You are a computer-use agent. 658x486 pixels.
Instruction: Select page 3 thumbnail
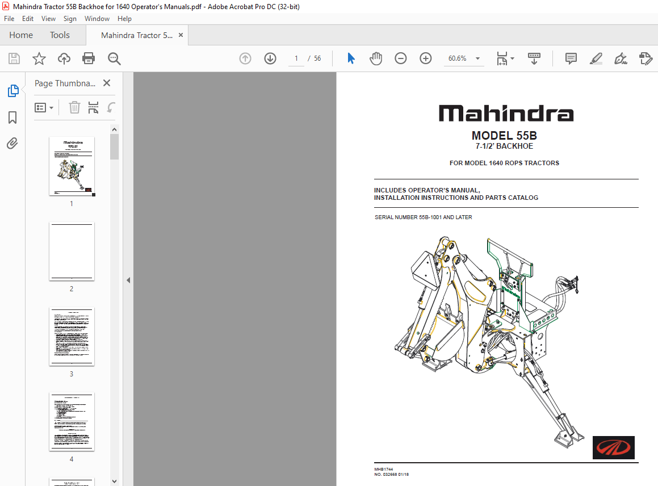click(72, 336)
